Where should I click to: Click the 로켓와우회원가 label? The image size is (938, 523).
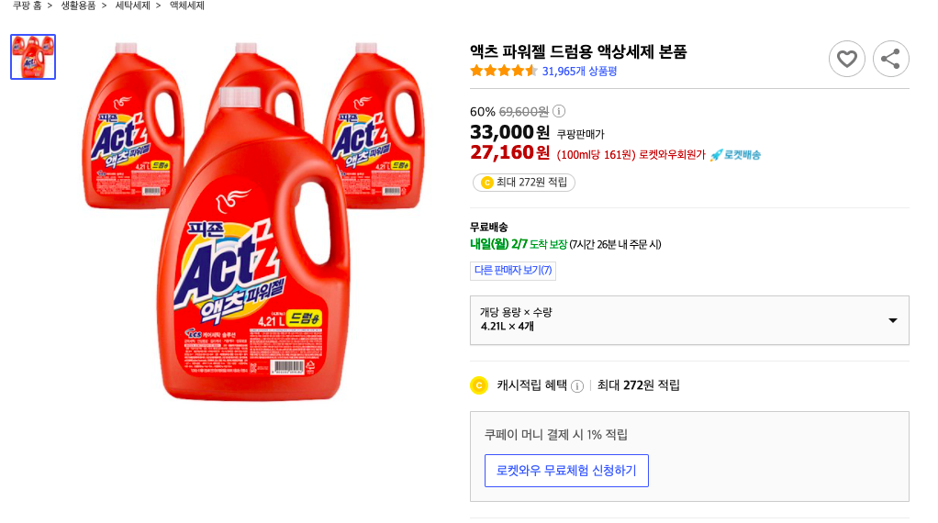672,154
